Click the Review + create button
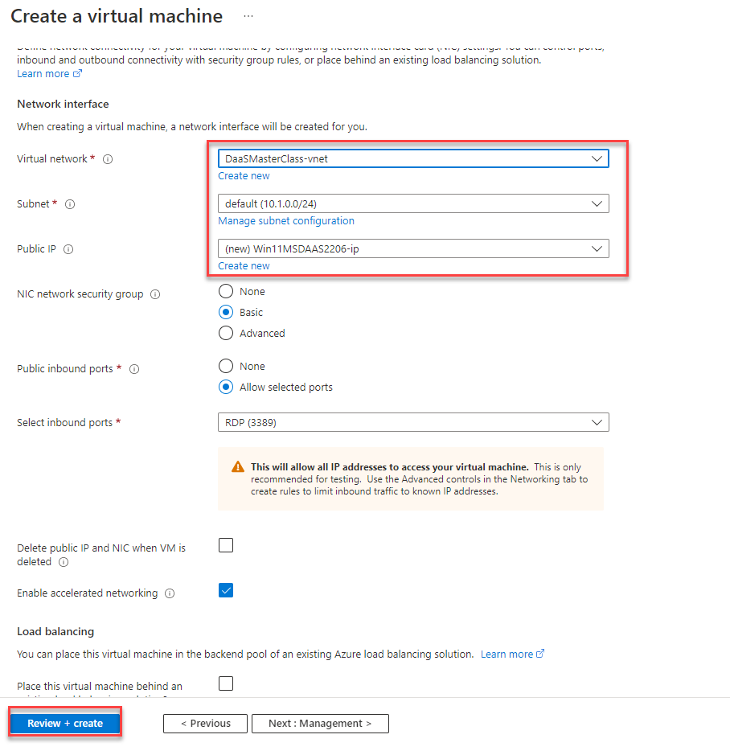Viewport: 730px width, 751px height. (x=65, y=723)
